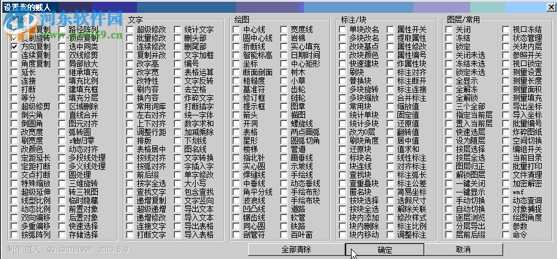
Task: Check the 绘图角度 option
Action: point(506,217)
